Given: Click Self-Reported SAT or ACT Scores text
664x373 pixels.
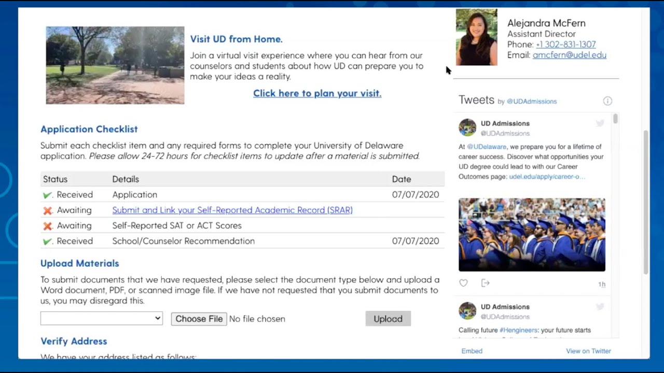Looking at the screenshot, I should [x=177, y=225].
